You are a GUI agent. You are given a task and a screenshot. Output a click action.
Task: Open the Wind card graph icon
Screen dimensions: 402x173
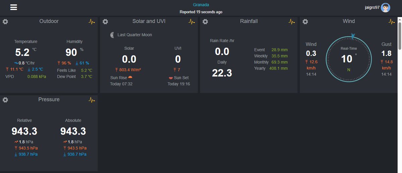[x=392, y=21]
